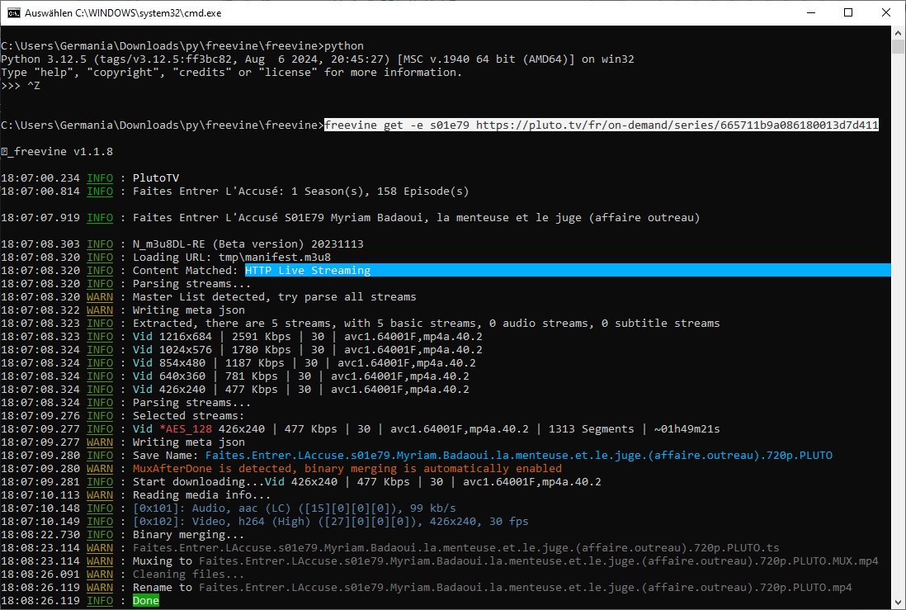The height and width of the screenshot is (610, 906).
Task: Maximize the cmd.exe window
Action: coord(848,12)
